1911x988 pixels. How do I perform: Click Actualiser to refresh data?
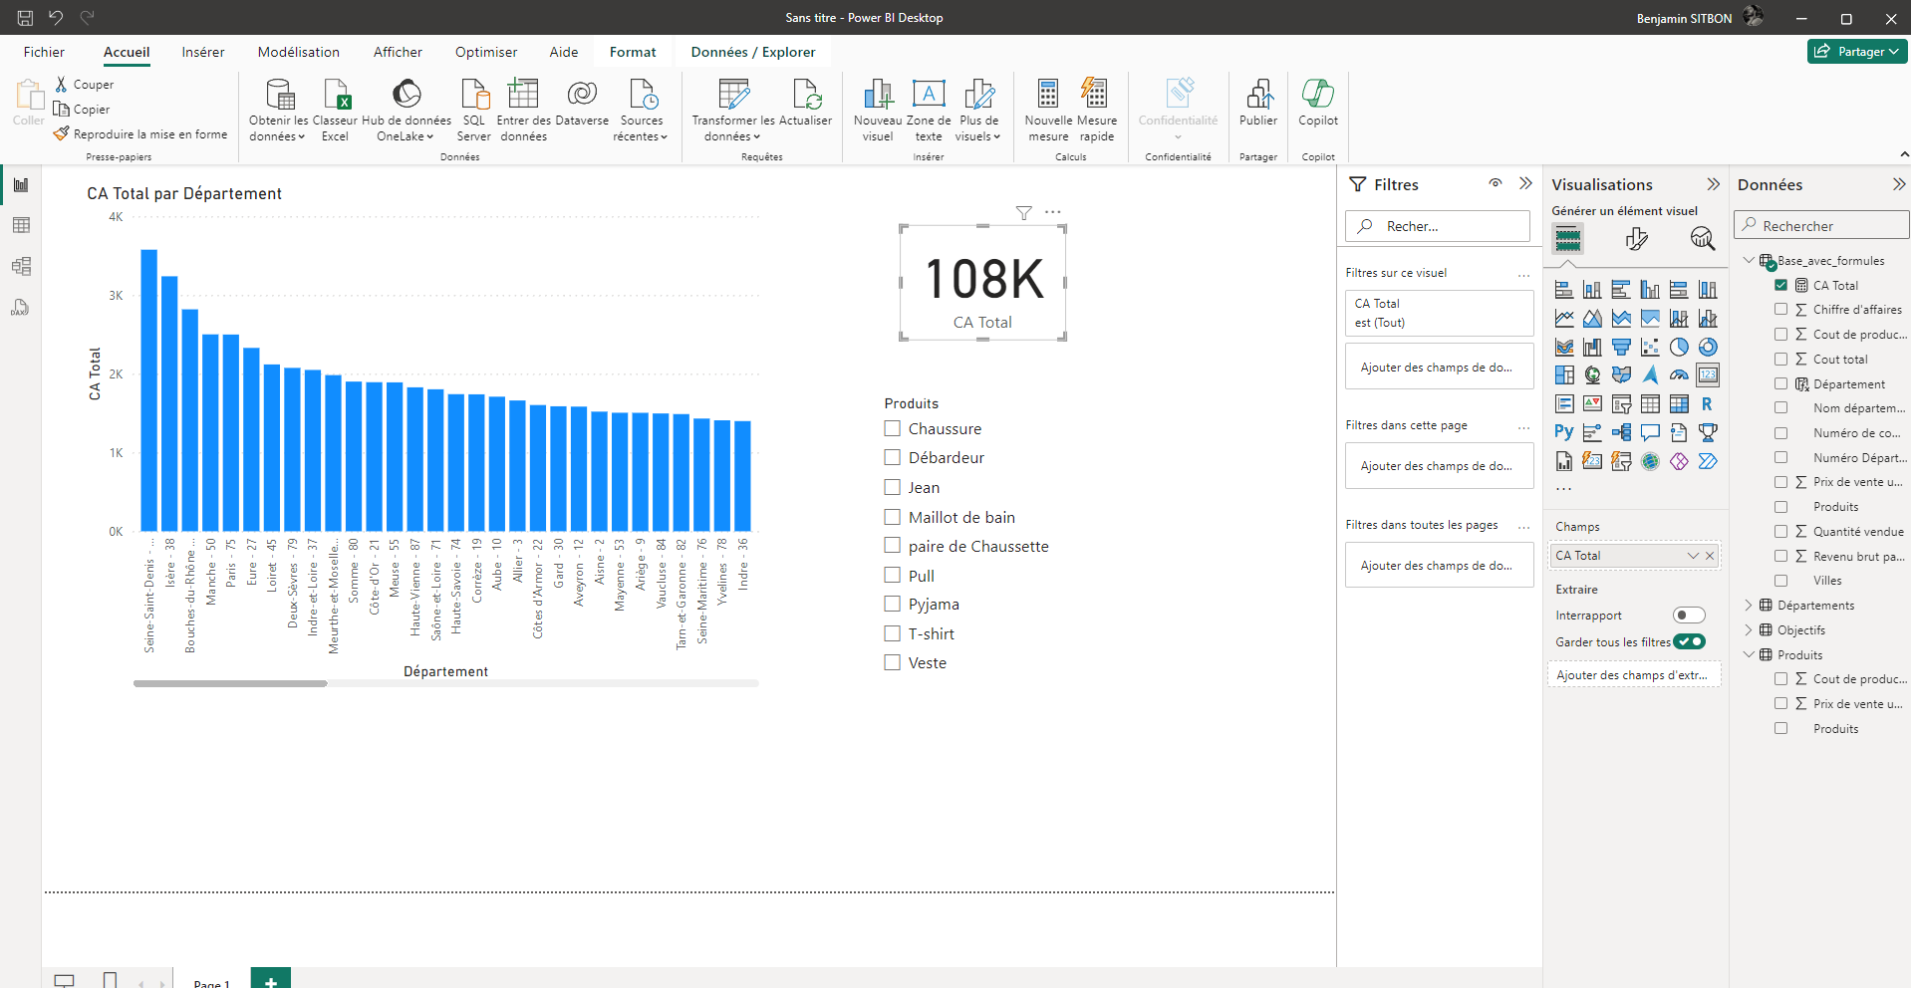[x=805, y=104]
